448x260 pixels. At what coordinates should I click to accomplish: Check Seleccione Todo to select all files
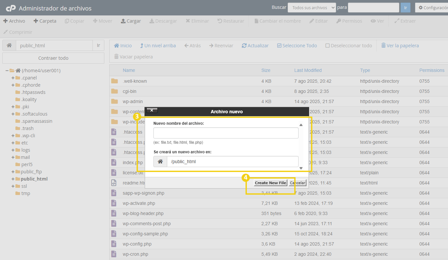click(x=297, y=45)
